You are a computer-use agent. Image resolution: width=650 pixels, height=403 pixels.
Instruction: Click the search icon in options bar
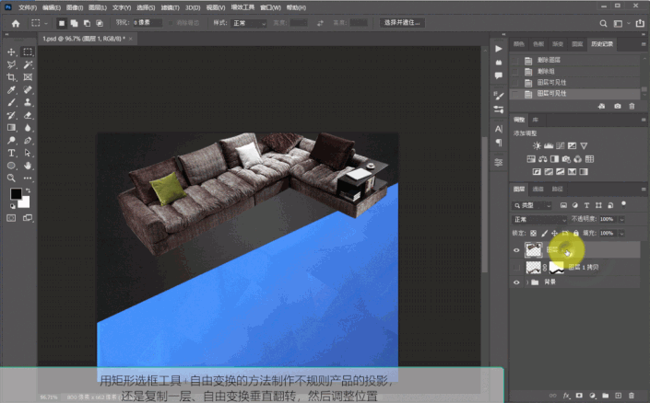coord(603,24)
